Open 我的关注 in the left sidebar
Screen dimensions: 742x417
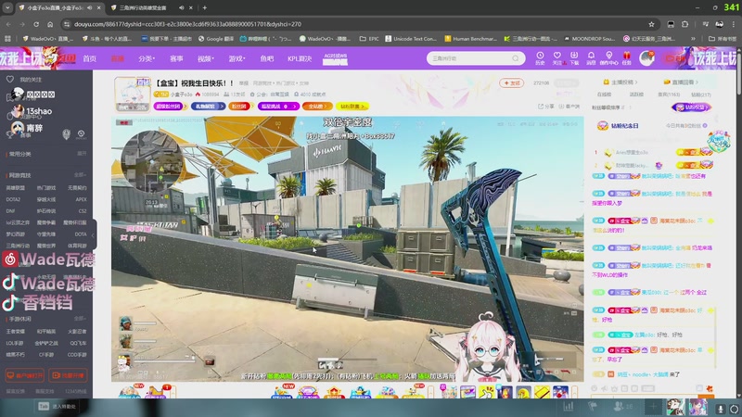pos(25,80)
